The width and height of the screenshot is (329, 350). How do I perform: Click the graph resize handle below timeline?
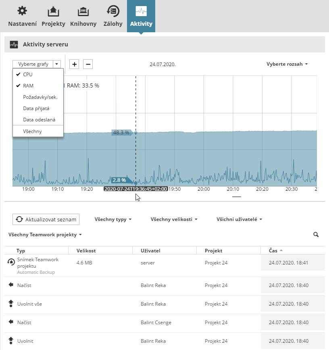(x=237, y=197)
